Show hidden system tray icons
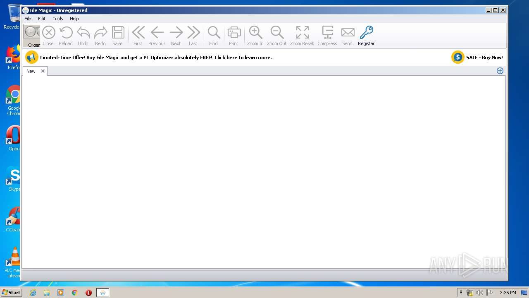The image size is (529, 298). click(x=461, y=292)
